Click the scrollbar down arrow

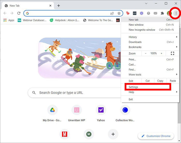(x=179, y=141)
